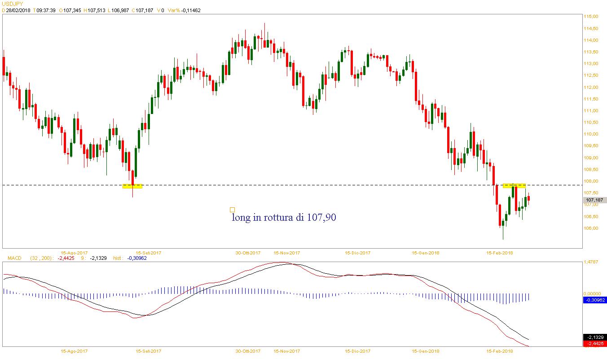Screen dimensions: 607x359
Task: Click 15-Gen-2018 on the bottom MACD time axis
Action: [426, 351]
